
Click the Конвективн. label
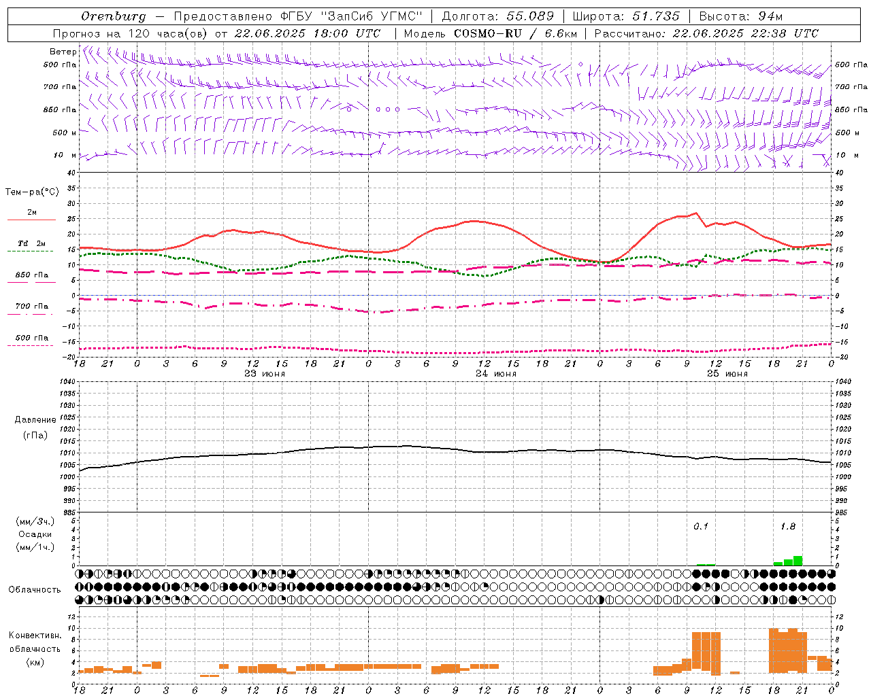pyautogui.click(x=35, y=636)
